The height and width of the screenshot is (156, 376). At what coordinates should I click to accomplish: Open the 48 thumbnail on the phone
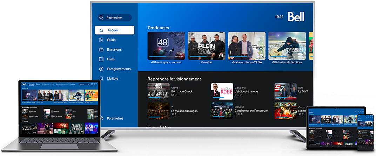click(x=361, y=124)
